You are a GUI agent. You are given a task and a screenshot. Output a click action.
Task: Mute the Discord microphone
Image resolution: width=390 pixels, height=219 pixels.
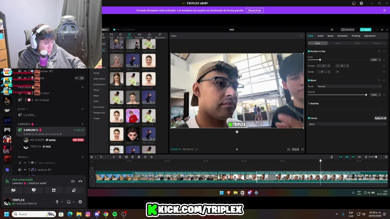[x=57, y=202]
